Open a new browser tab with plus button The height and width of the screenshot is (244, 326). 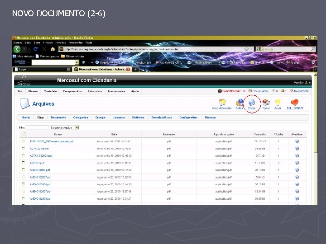tap(135, 69)
